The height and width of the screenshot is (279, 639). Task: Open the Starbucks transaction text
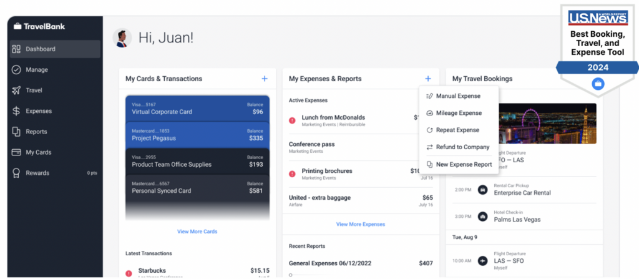tap(152, 270)
